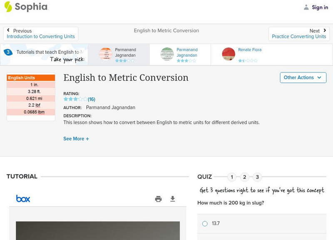Select second Parmanand Jagnandan tutorial tab
Viewport: 333px width, 240px height.
coord(180,55)
